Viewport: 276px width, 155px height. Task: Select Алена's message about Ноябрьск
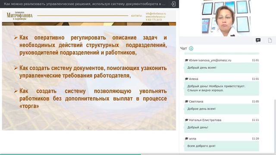[x=221, y=88]
